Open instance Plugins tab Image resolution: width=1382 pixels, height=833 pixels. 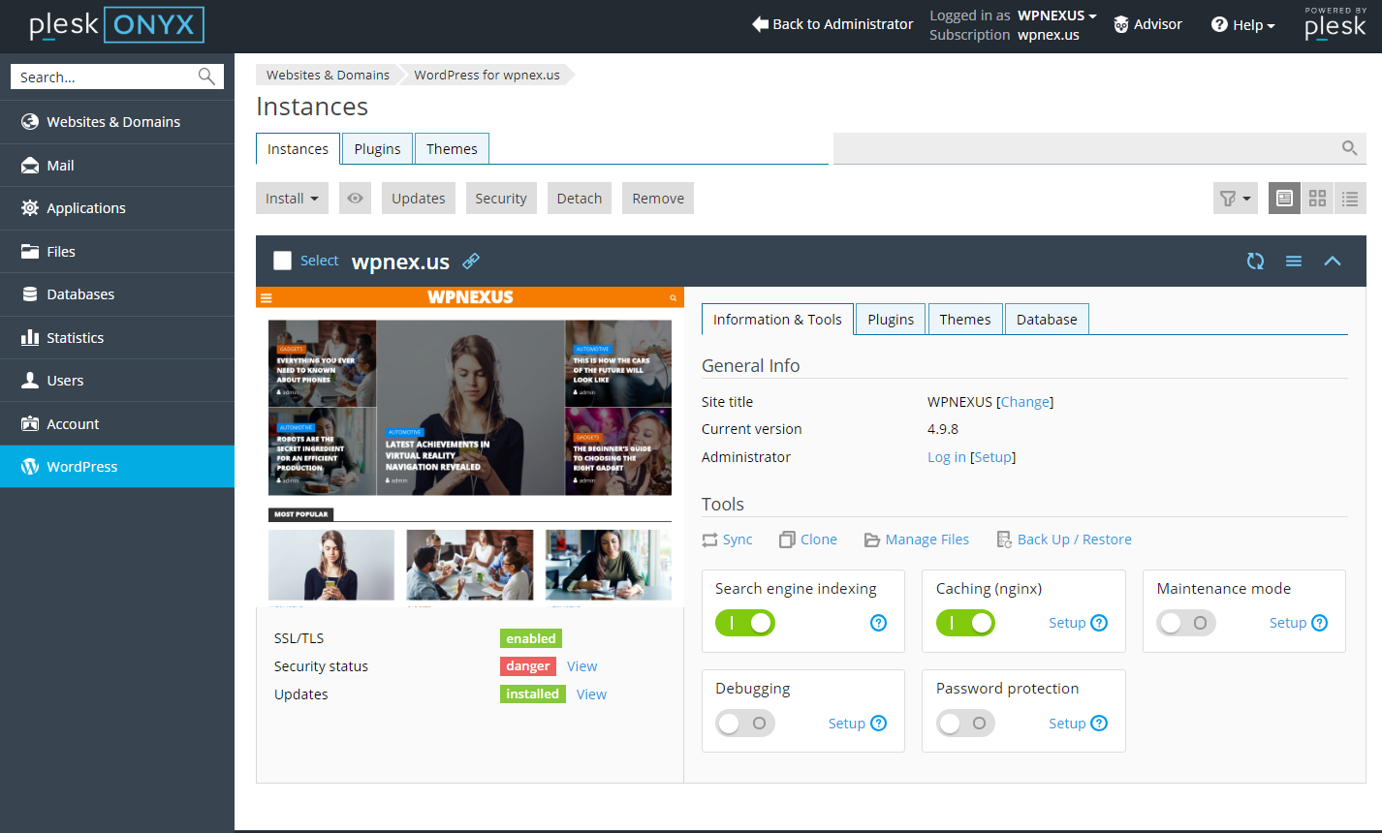pyautogui.click(x=891, y=319)
